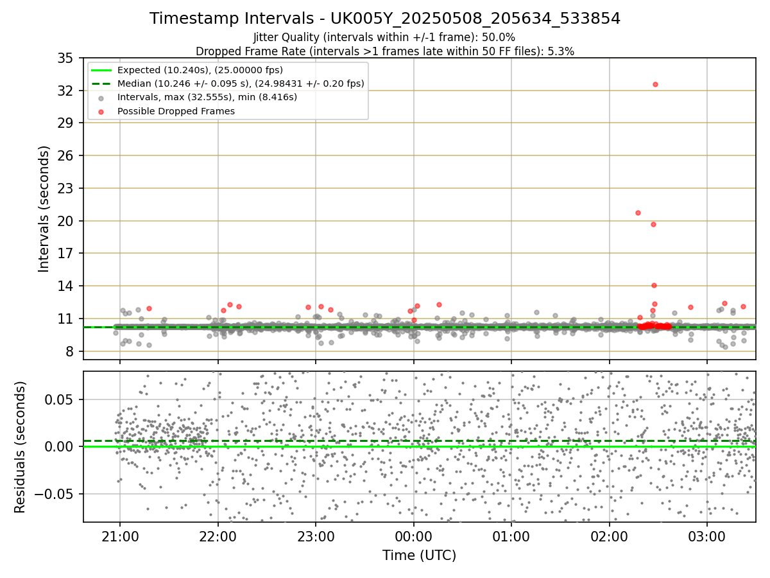Click the Dropped Frame Rate 5.3% subtitle line
The image size is (770, 578).
(x=385, y=51)
